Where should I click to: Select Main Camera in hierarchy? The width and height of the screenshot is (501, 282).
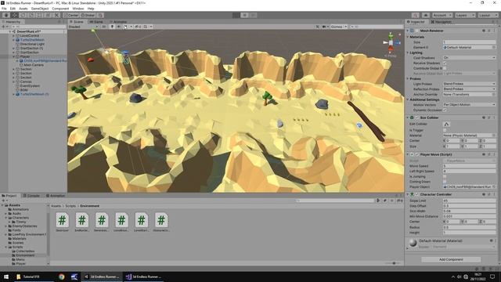34,65
